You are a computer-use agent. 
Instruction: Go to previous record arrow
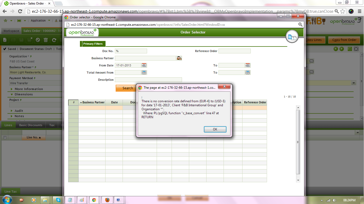click(336, 49)
